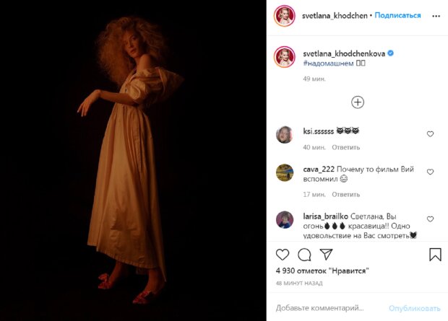Reply to cava_222 with Ответить
This screenshot has height=321, width=448.
pos(345,194)
